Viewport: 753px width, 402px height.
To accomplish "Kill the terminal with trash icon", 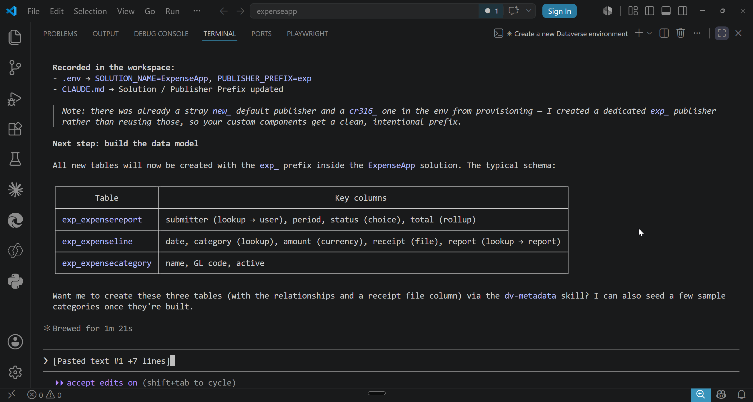I will tap(681, 33).
